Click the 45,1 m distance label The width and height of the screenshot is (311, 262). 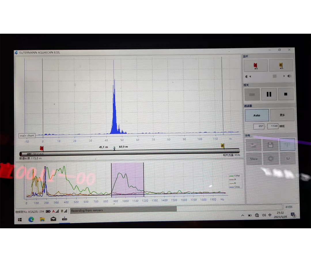coord(103,147)
